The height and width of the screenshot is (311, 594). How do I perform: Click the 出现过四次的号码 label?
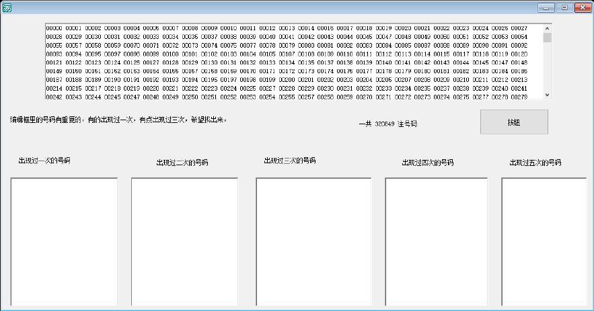(x=427, y=163)
